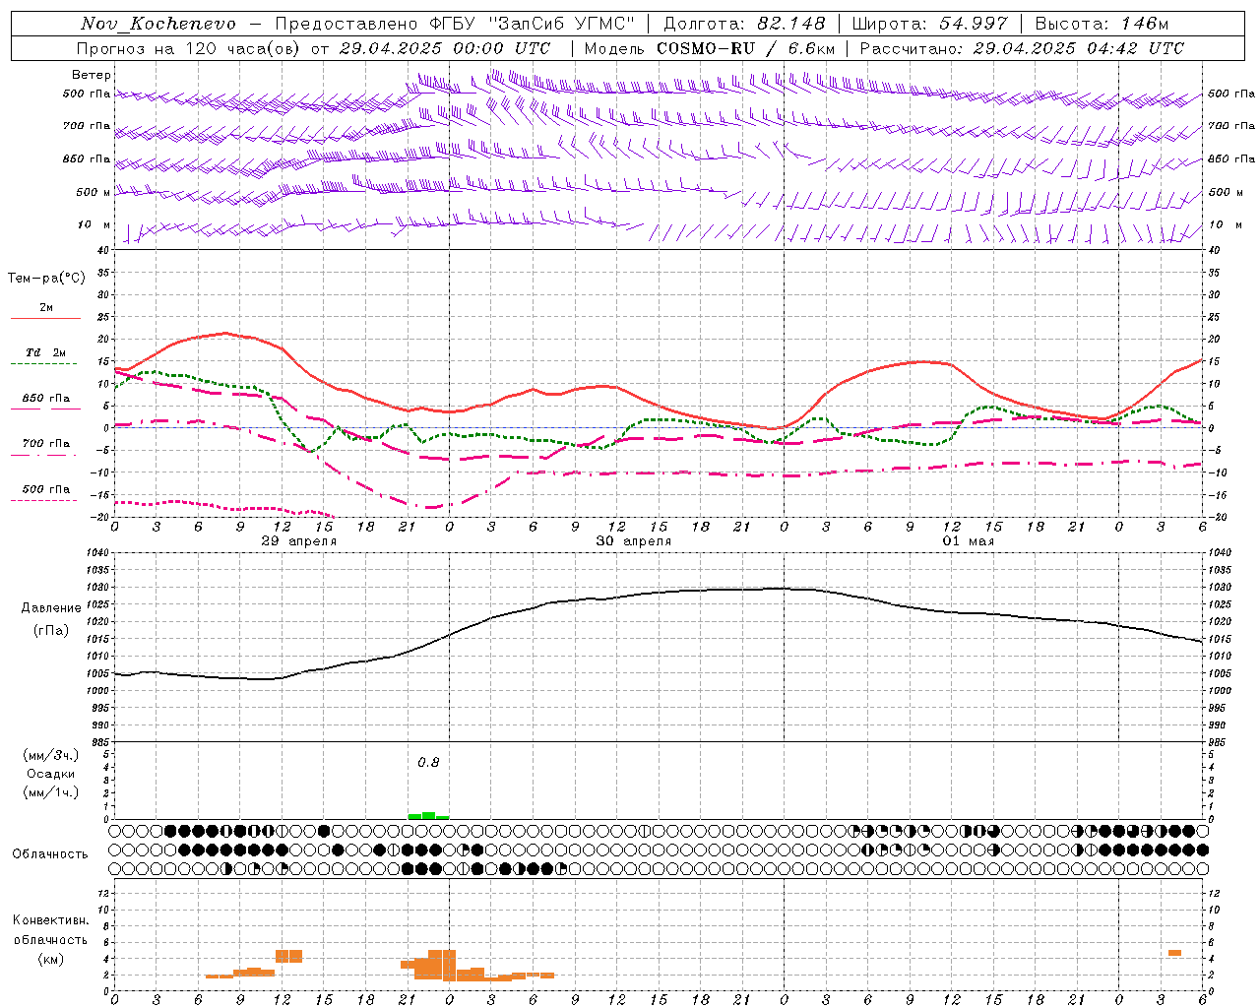Image resolution: width=1260 pixels, height=1008 pixels.
Task: Click the (мм/3ч.) precipitation unit label
Action: (50, 755)
